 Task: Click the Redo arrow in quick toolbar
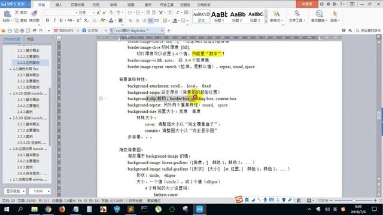pyautogui.click(x=41, y=30)
